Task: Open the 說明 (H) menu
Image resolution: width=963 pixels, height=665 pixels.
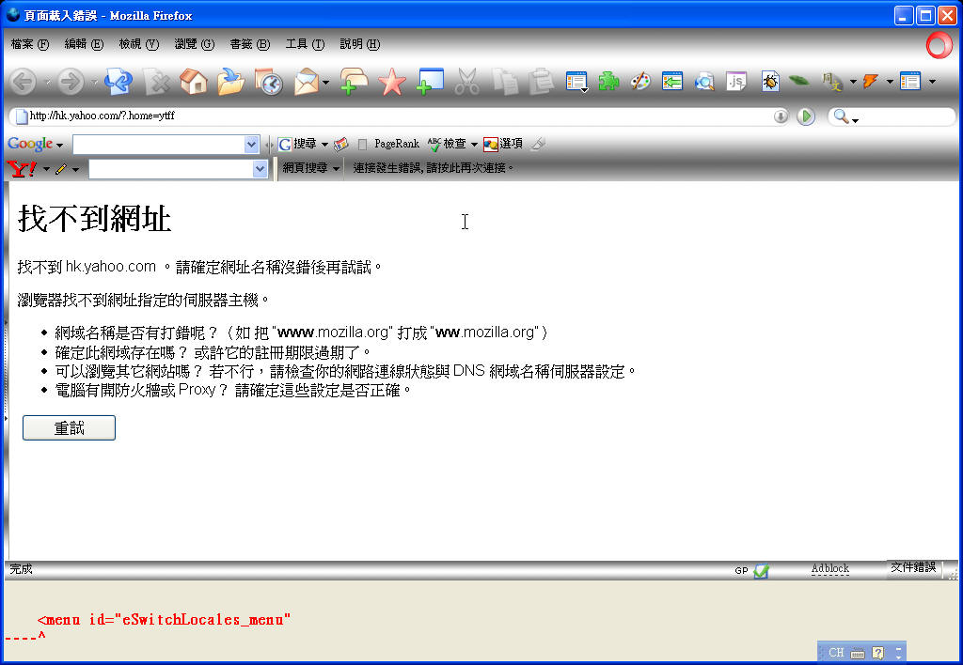Action: point(360,44)
